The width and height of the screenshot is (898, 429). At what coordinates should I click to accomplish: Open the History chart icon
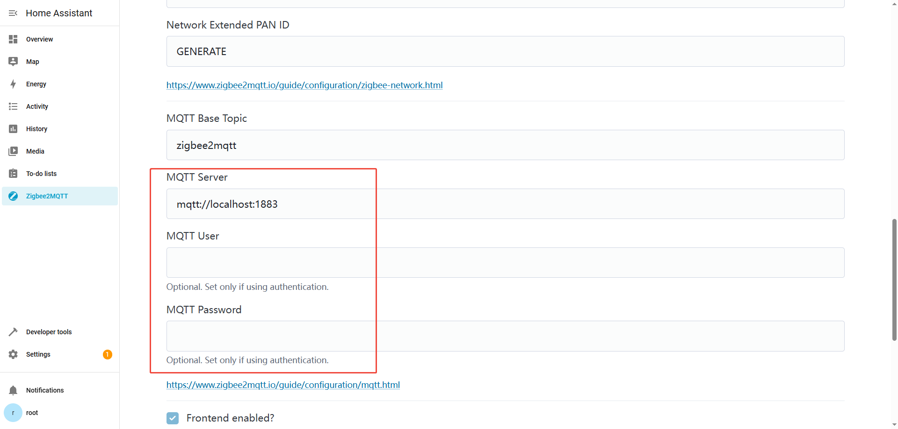13,129
